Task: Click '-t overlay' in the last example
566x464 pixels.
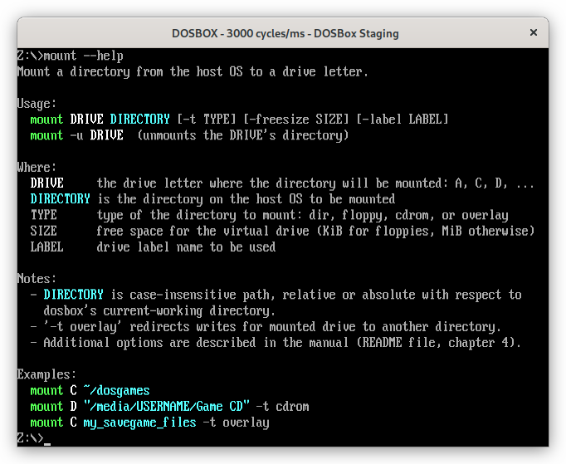Action: (237, 422)
